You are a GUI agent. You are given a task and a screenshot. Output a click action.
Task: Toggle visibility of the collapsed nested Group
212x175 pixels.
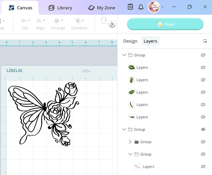pyautogui.click(x=203, y=142)
